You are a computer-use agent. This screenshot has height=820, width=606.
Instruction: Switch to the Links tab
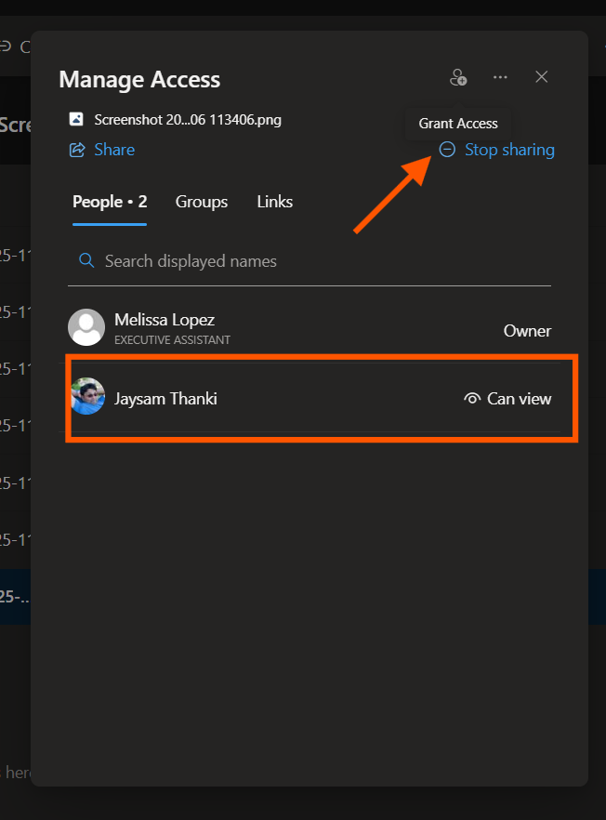(x=274, y=202)
